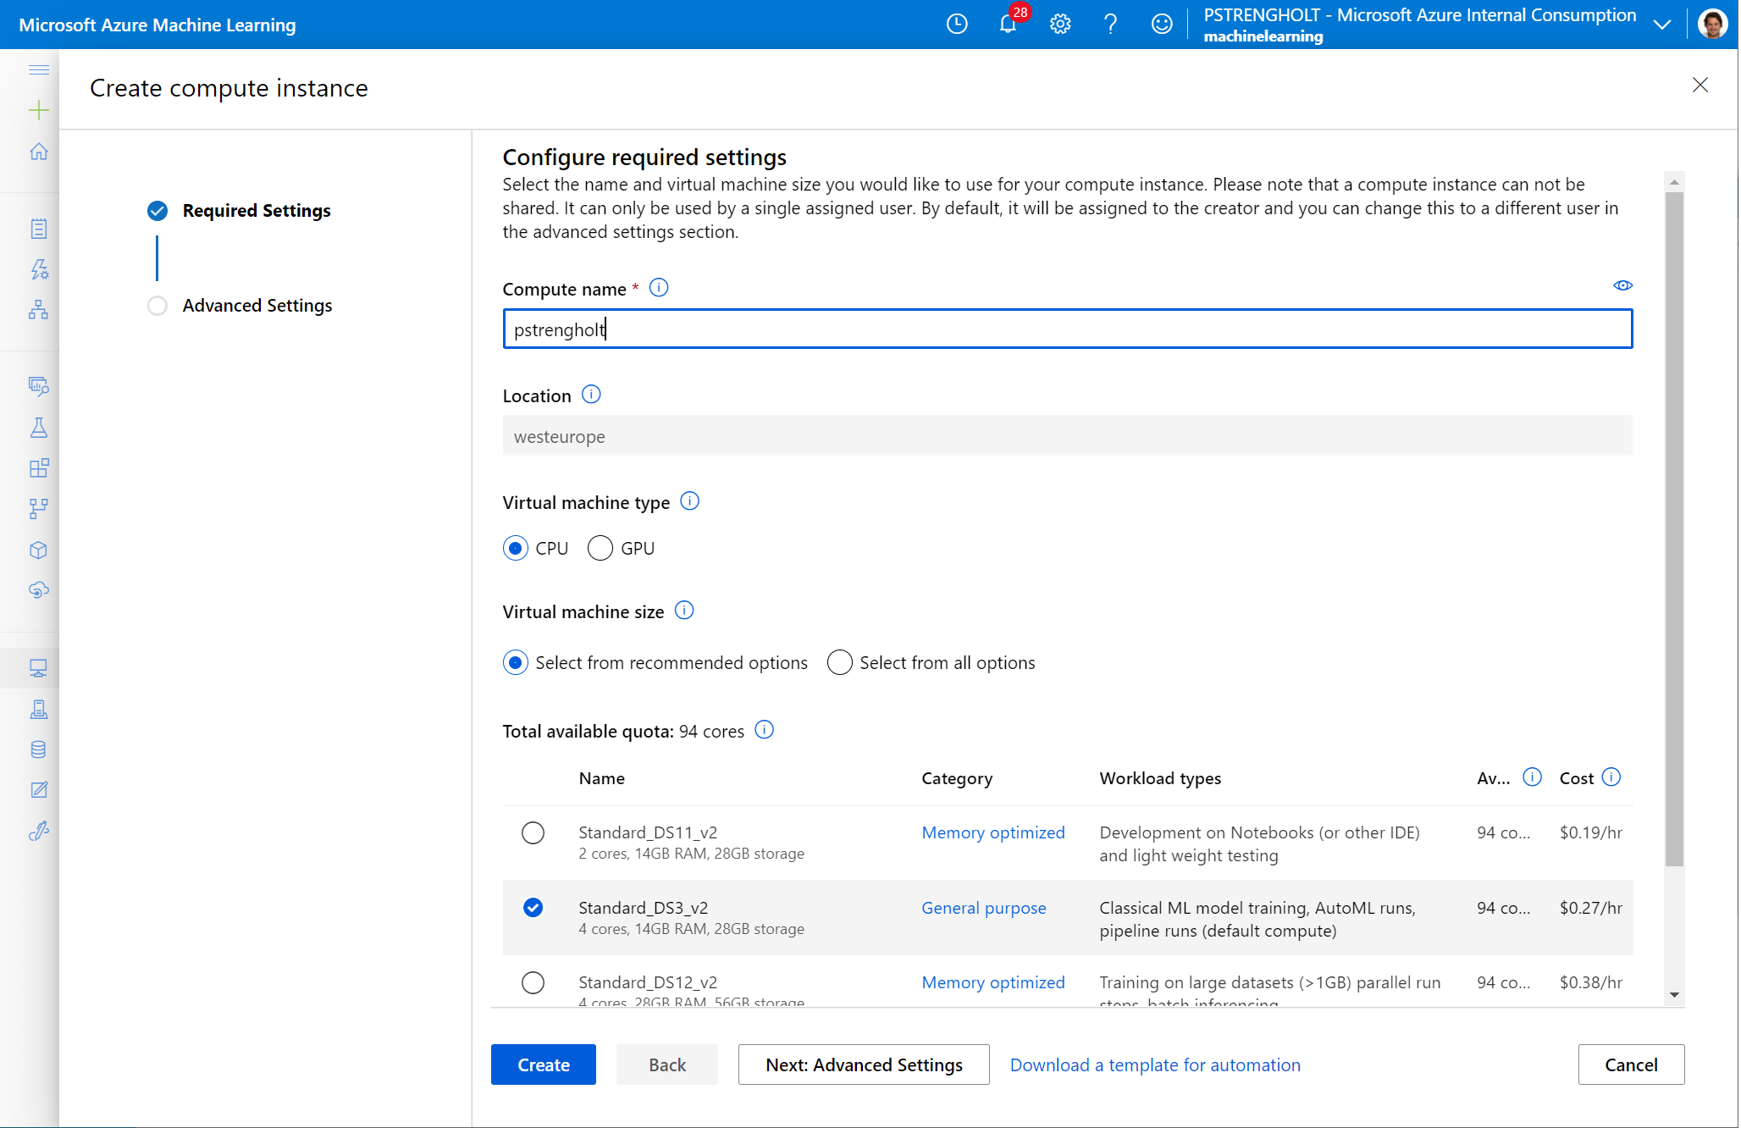
Task: Click info icon next to Compute name
Action: tap(659, 288)
